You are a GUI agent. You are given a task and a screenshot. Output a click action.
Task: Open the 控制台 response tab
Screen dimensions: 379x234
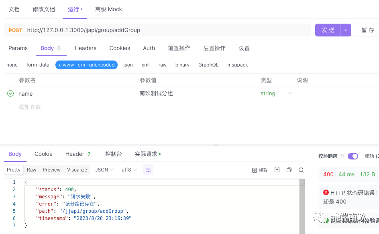point(113,154)
